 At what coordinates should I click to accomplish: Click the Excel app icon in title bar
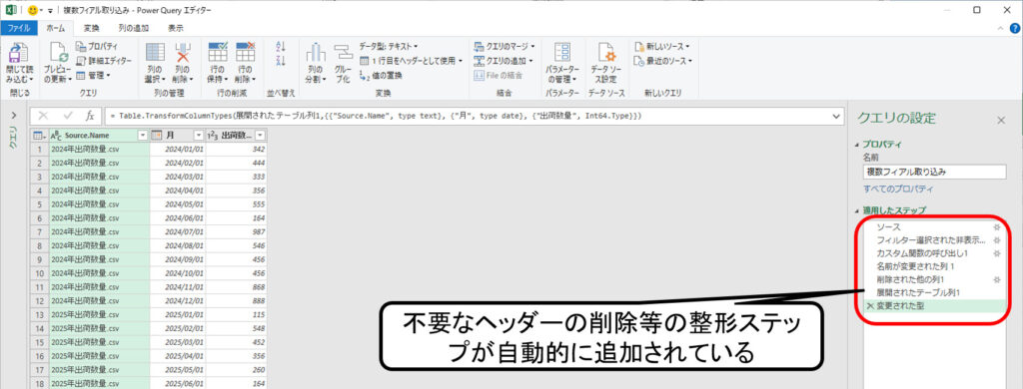pyautogui.click(x=10, y=10)
